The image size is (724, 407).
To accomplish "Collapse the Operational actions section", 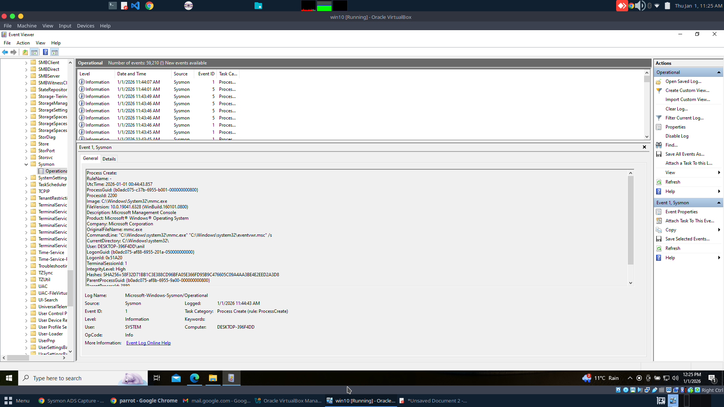I will [719, 72].
